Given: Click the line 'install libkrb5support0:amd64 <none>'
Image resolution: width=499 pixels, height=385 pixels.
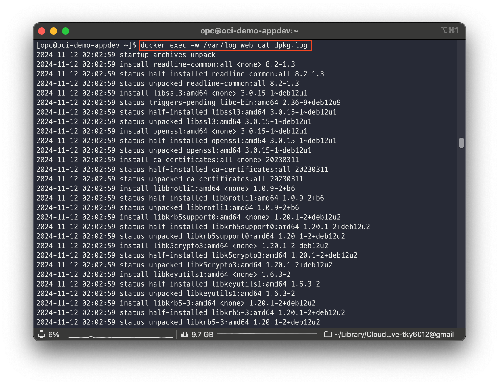Looking at the screenshot, I should (189, 217).
